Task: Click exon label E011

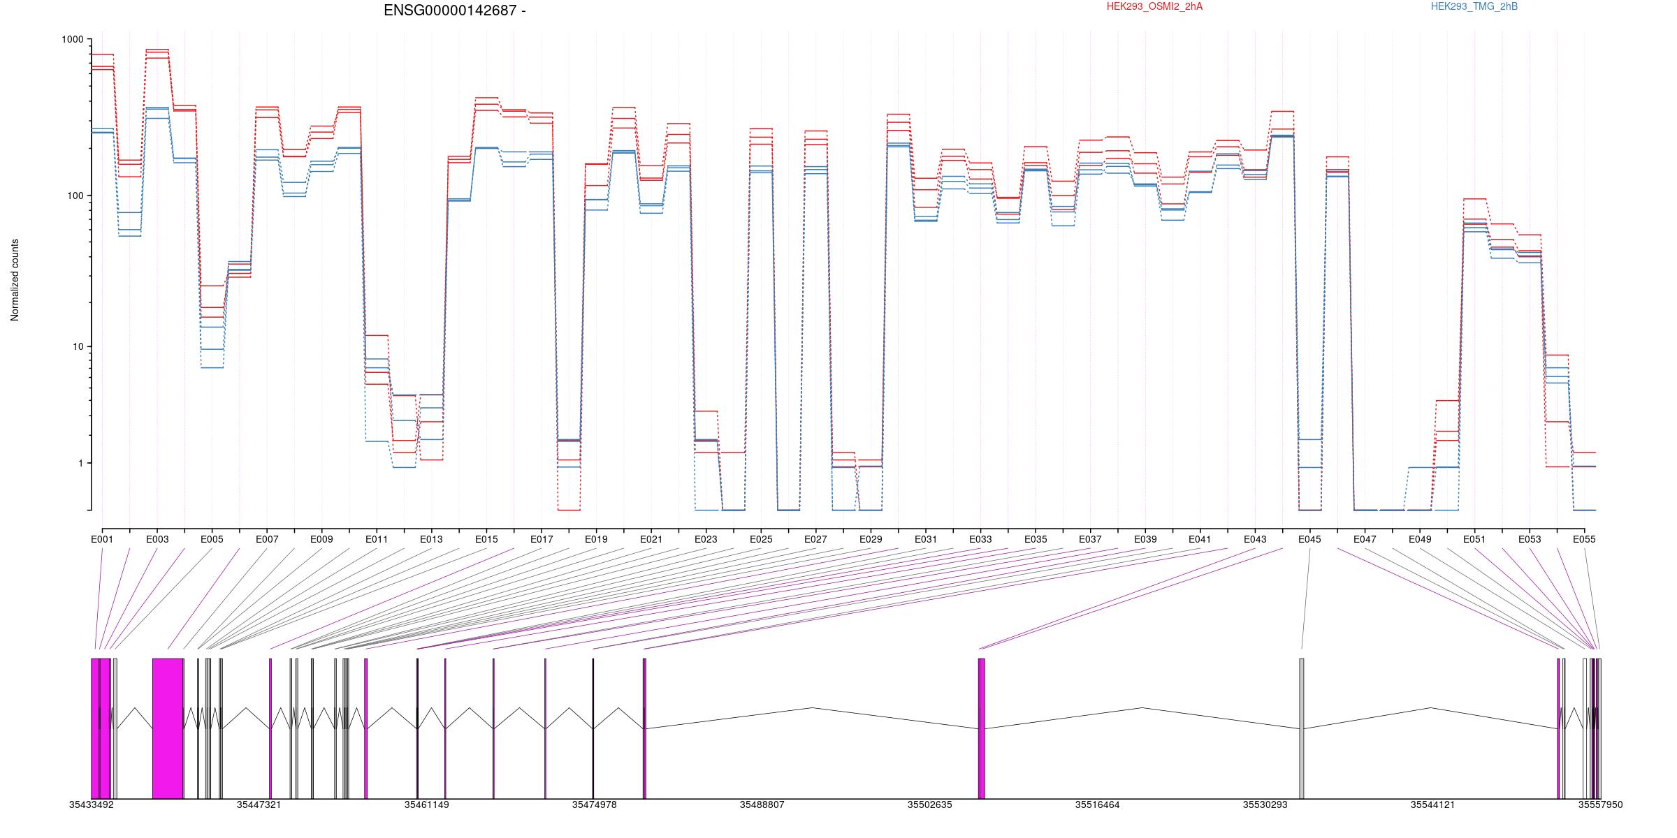Action: [x=377, y=539]
